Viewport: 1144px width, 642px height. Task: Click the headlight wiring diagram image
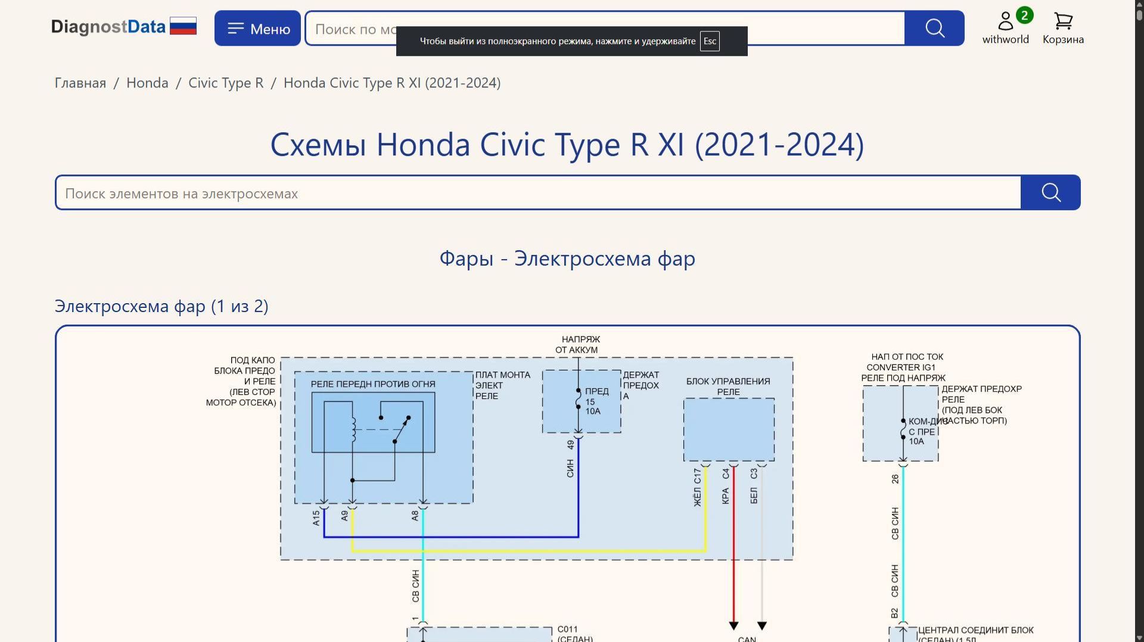click(566, 476)
